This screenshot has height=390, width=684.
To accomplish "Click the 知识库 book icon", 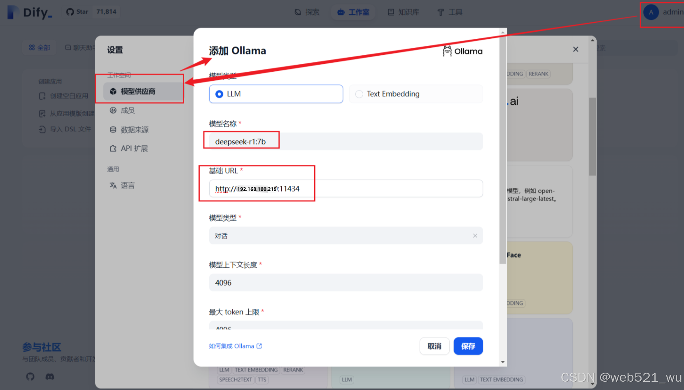I will [x=391, y=12].
